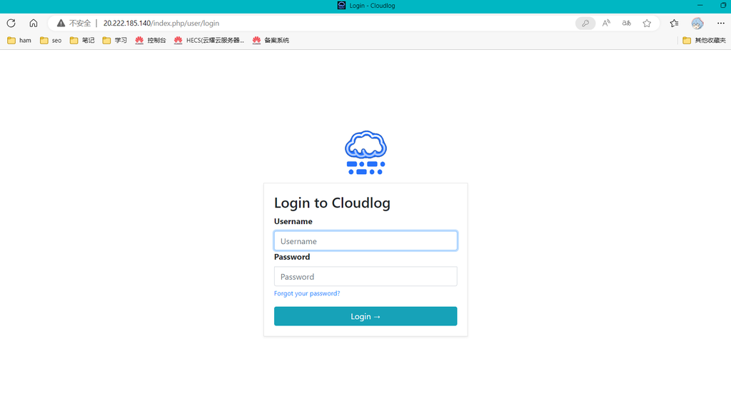Image resolution: width=731 pixels, height=416 pixels.
Task: Open the 学习 bookmarks folder
Action: pos(115,41)
